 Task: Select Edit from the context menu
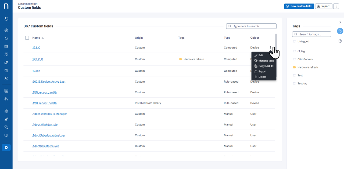(260, 55)
